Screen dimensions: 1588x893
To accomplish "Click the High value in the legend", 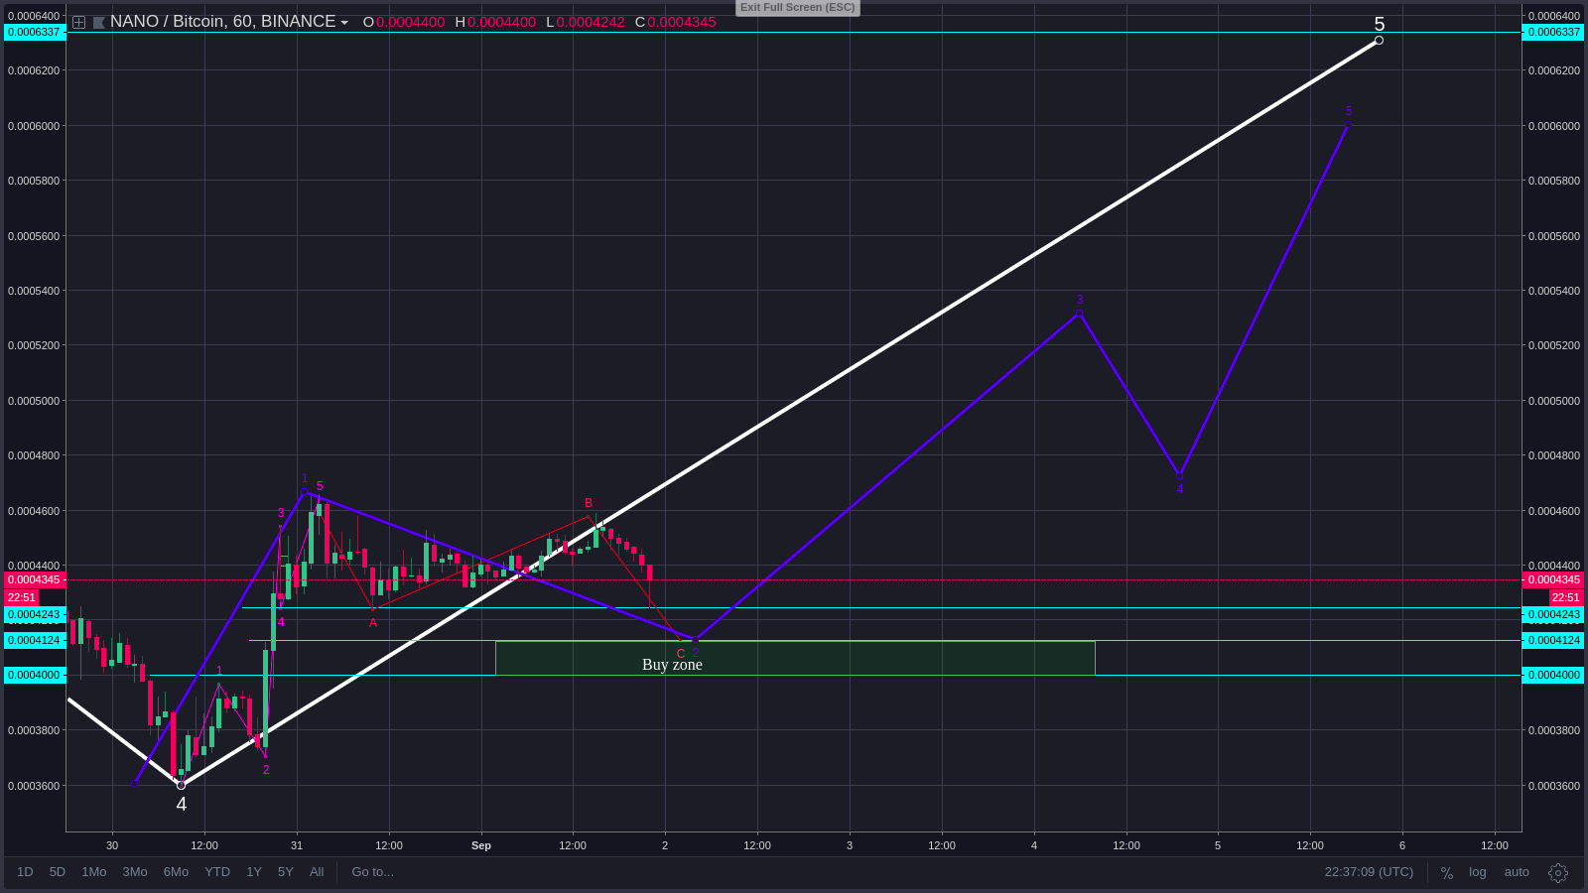I will coord(501,22).
